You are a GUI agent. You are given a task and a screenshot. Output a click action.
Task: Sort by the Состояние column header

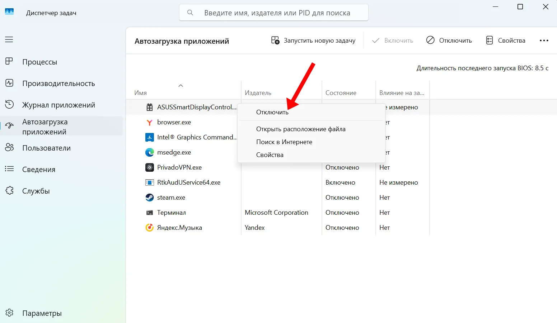pos(341,93)
